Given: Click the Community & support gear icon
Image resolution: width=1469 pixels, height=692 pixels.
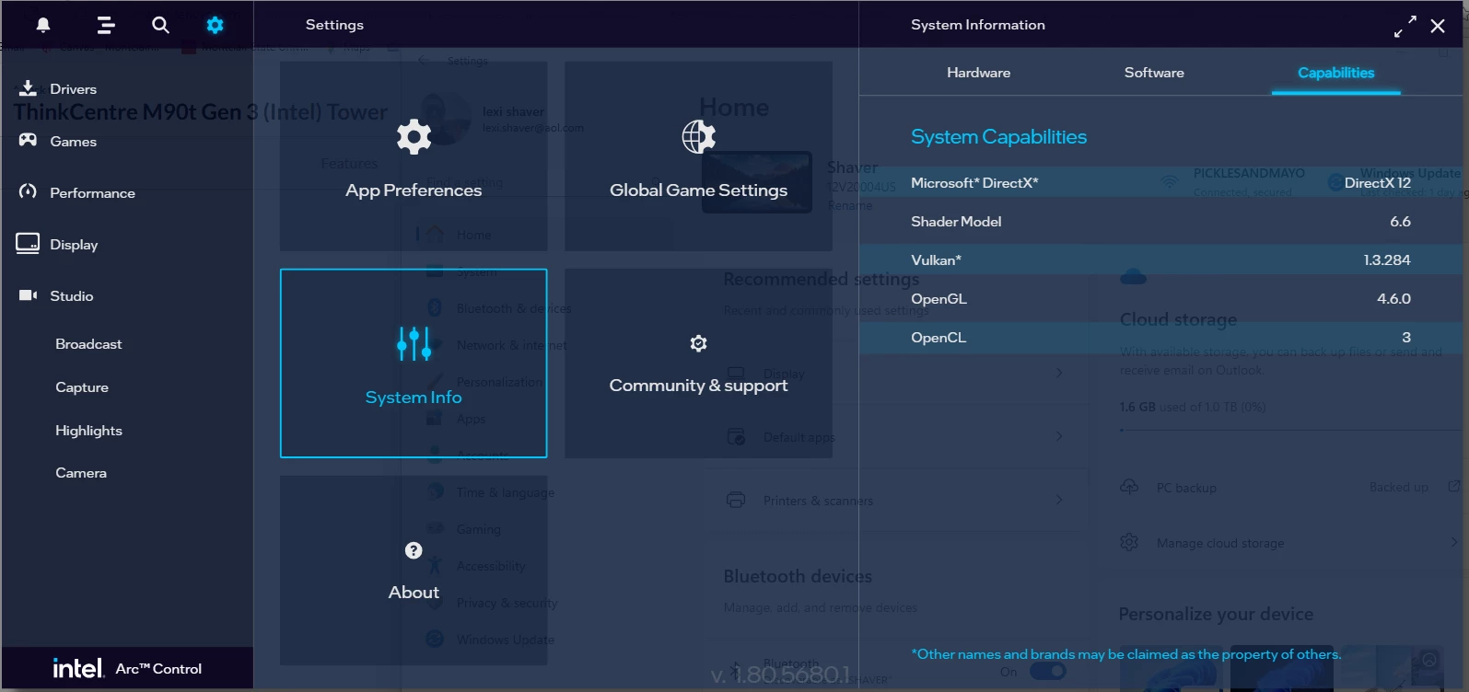Looking at the screenshot, I should click(x=698, y=343).
